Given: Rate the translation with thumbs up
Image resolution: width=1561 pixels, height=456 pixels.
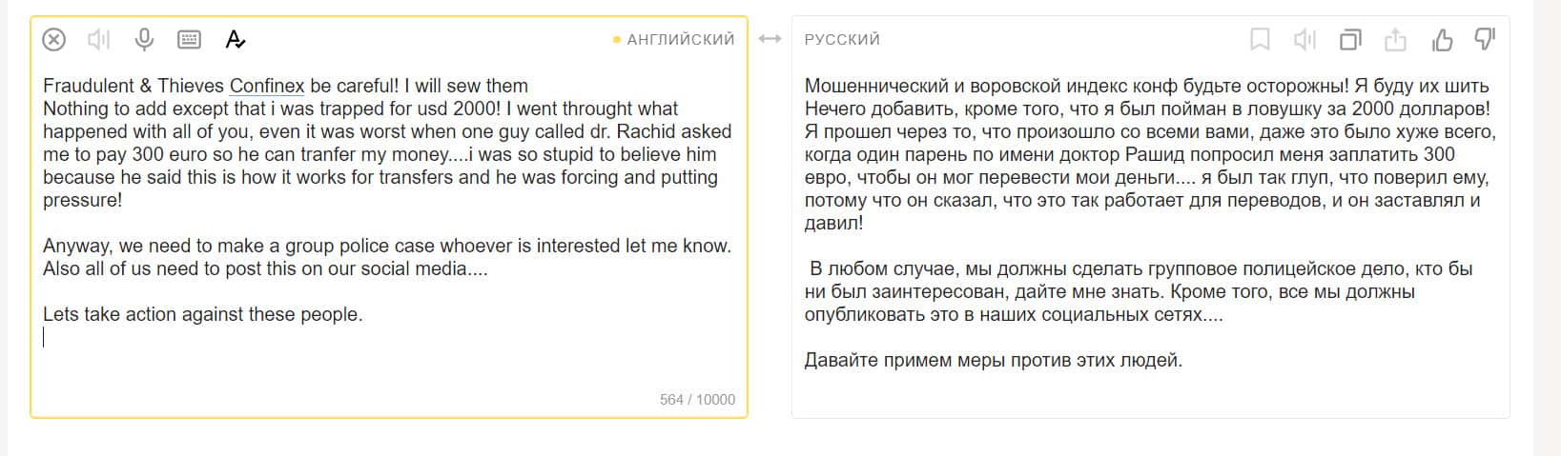Looking at the screenshot, I should (1442, 39).
